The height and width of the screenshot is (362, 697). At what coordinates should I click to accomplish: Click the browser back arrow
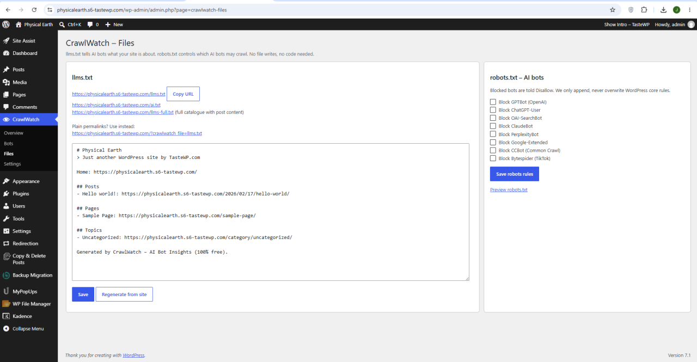coord(8,10)
